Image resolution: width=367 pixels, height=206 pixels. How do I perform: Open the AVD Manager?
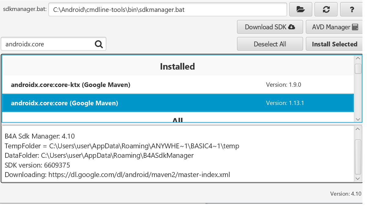[x=334, y=27]
